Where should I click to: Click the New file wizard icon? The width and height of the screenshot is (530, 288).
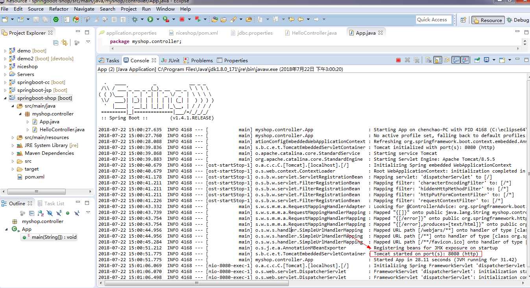pyautogui.click(x=4, y=19)
